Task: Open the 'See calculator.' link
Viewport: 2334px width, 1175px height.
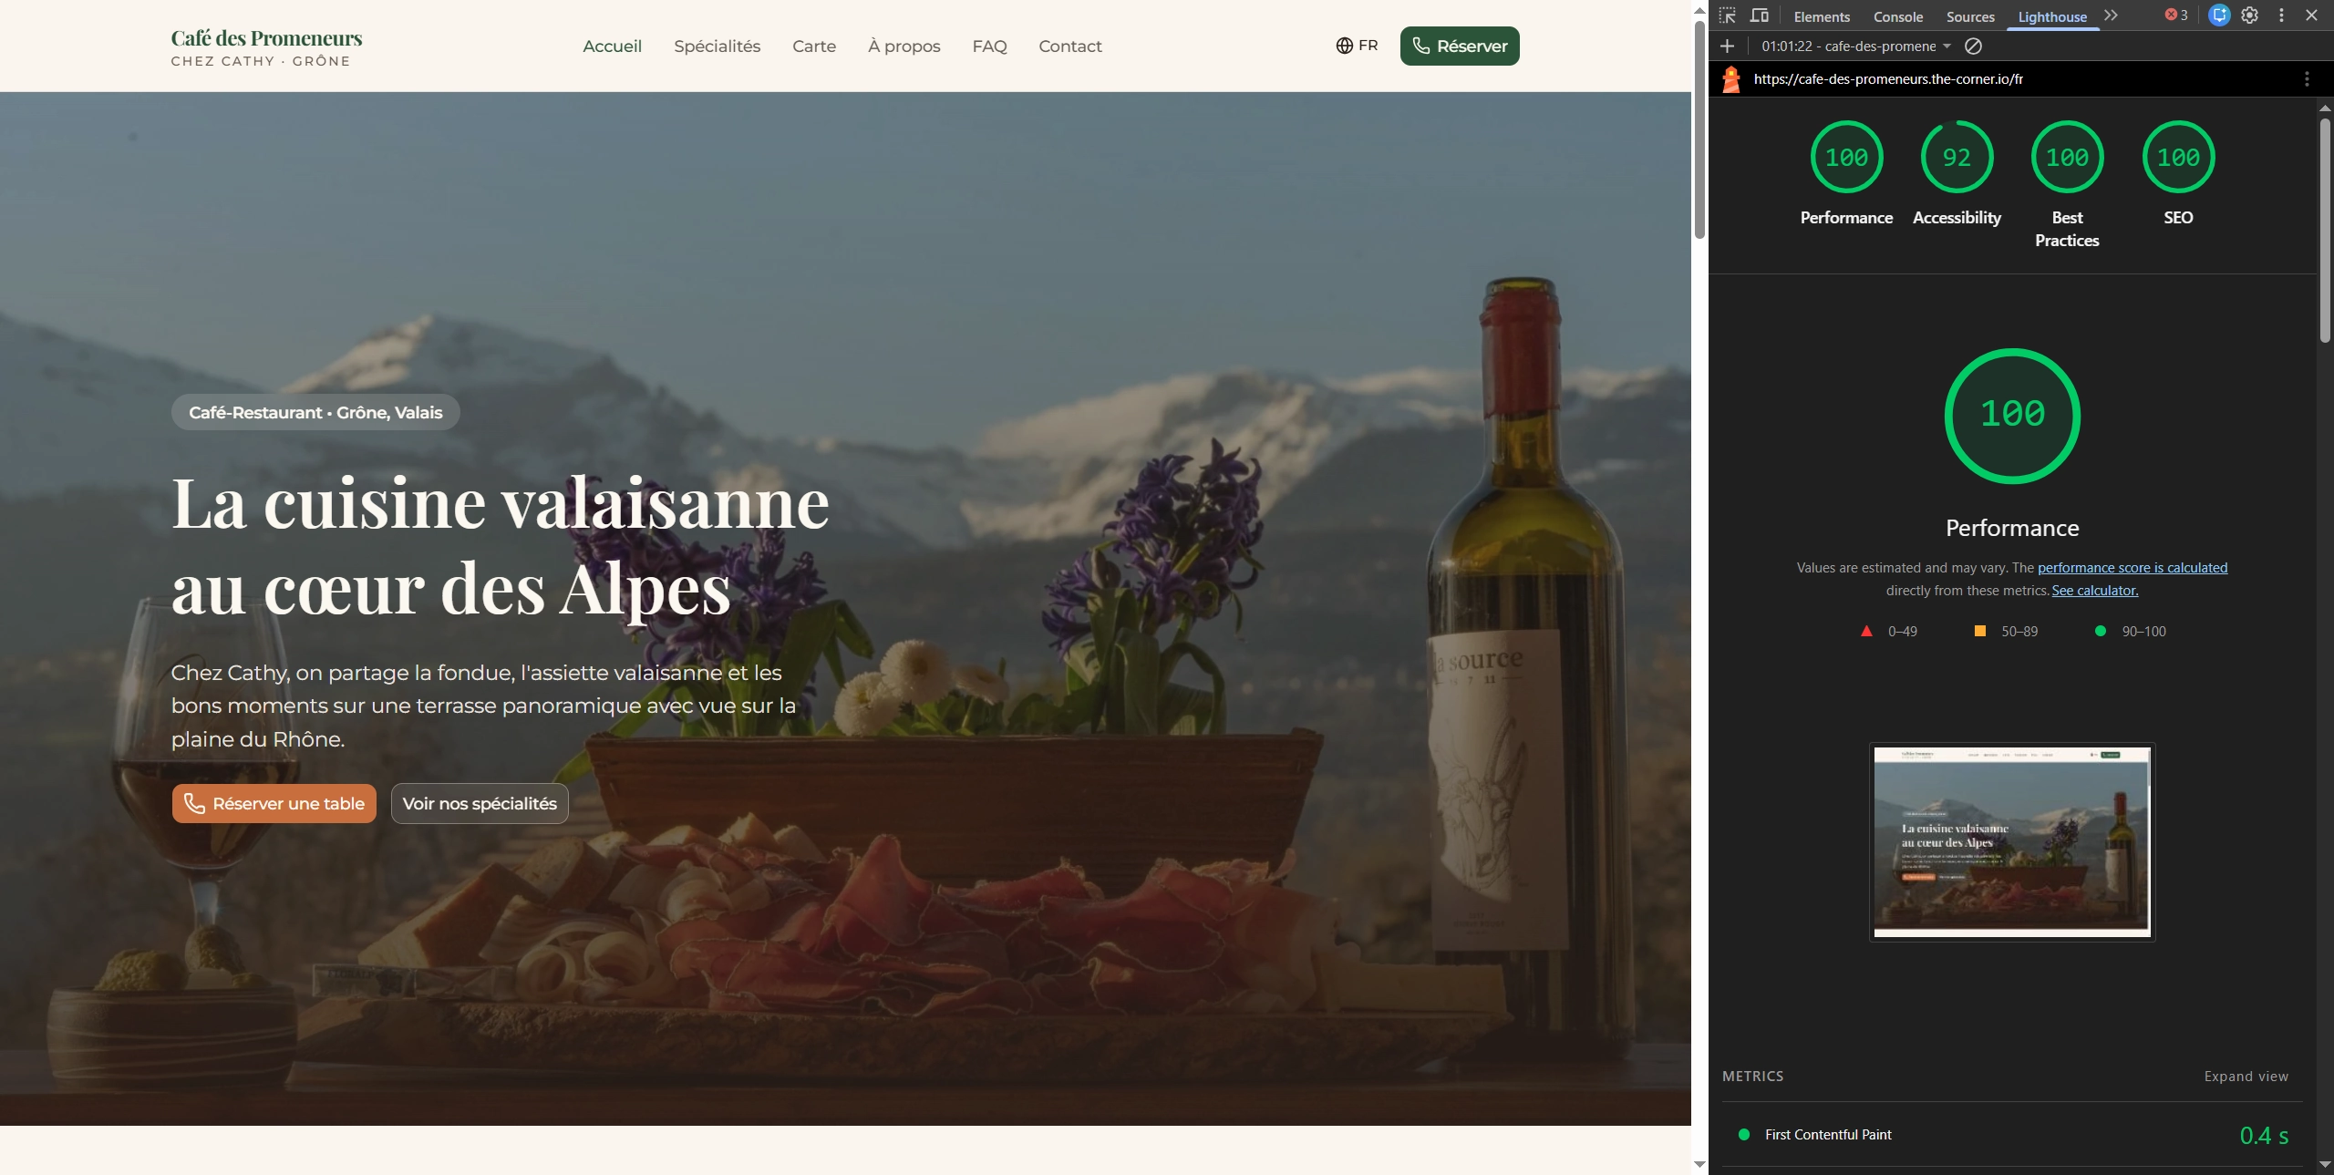Action: 2094,590
